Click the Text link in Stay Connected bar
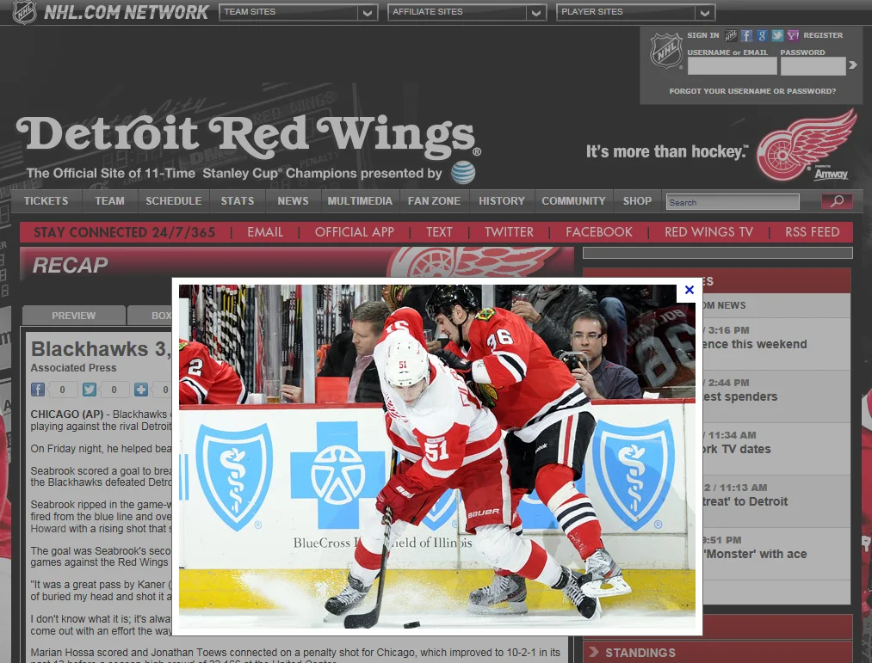The image size is (872, 663). [x=439, y=231]
